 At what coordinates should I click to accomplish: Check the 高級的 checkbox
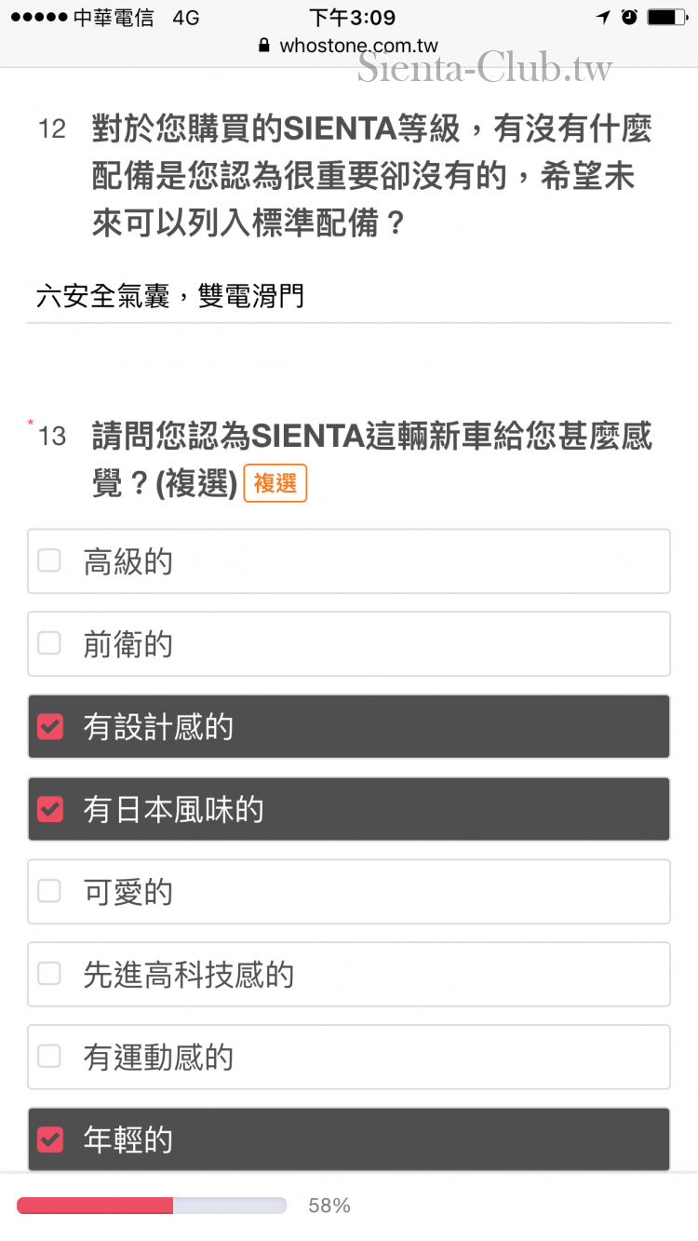click(x=49, y=561)
